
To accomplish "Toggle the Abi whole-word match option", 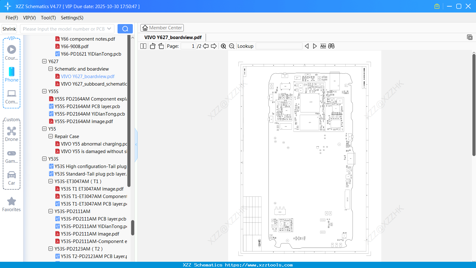I will coord(323,46).
